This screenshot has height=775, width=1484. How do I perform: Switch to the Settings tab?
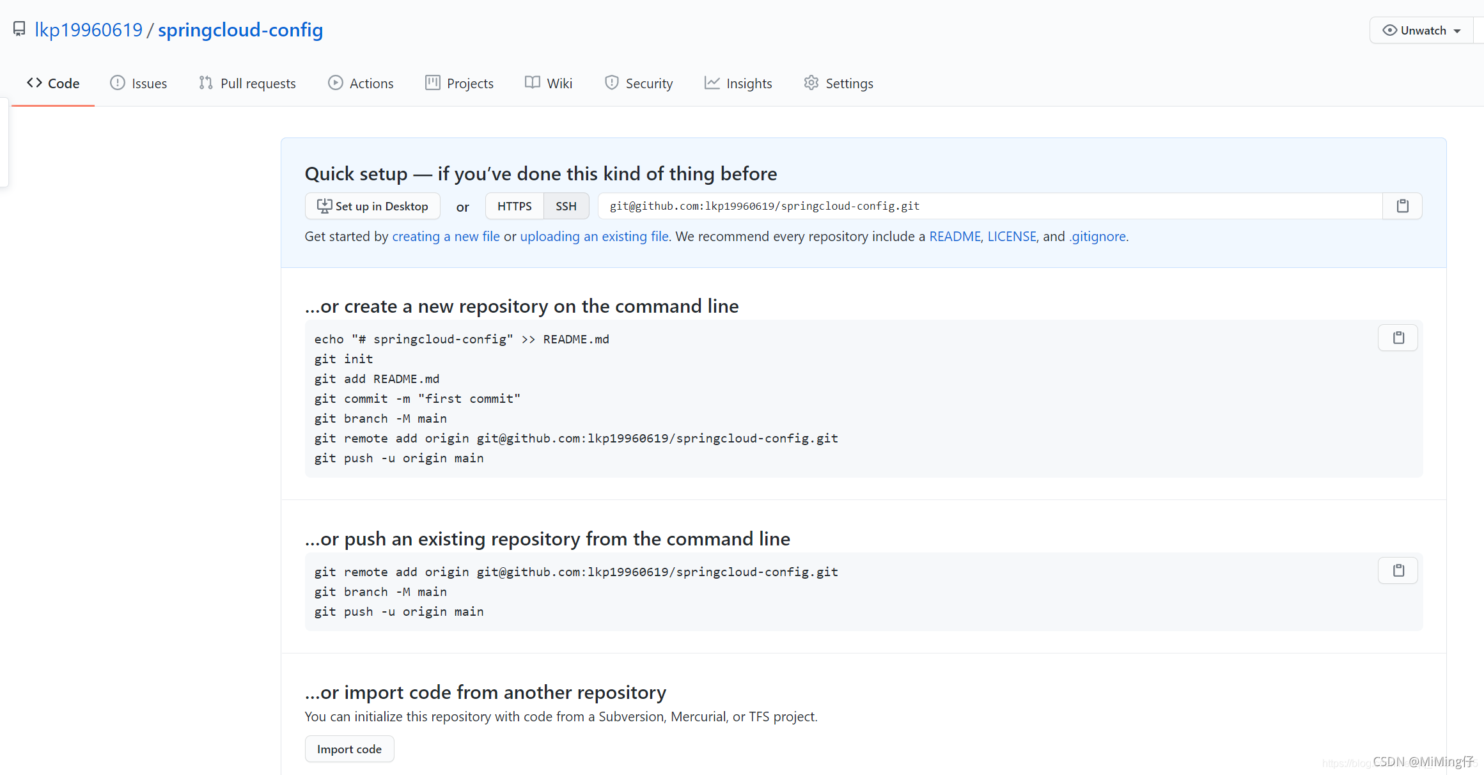coord(838,83)
